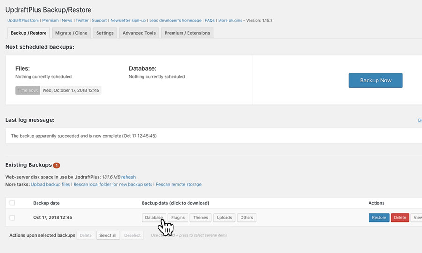Open the Premium / Extensions tab
The height and width of the screenshot is (253, 422).
(x=187, y=33)
